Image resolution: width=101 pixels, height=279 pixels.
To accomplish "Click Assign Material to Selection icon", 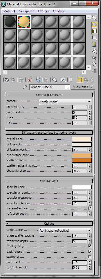I will [x=21, y=80].
